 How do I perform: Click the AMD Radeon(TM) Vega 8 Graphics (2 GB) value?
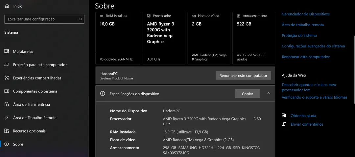(198, 140)
